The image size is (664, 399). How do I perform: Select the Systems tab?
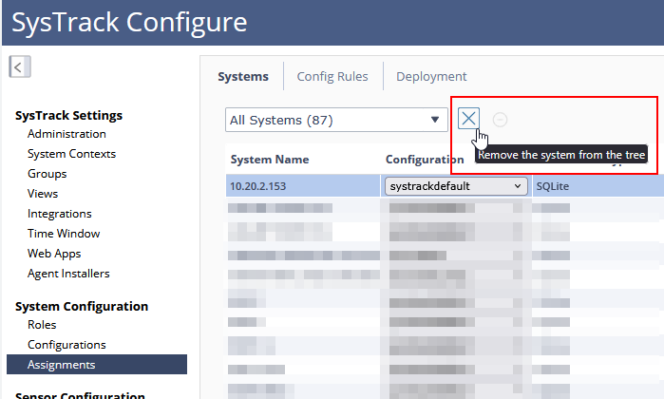point(243,77)
